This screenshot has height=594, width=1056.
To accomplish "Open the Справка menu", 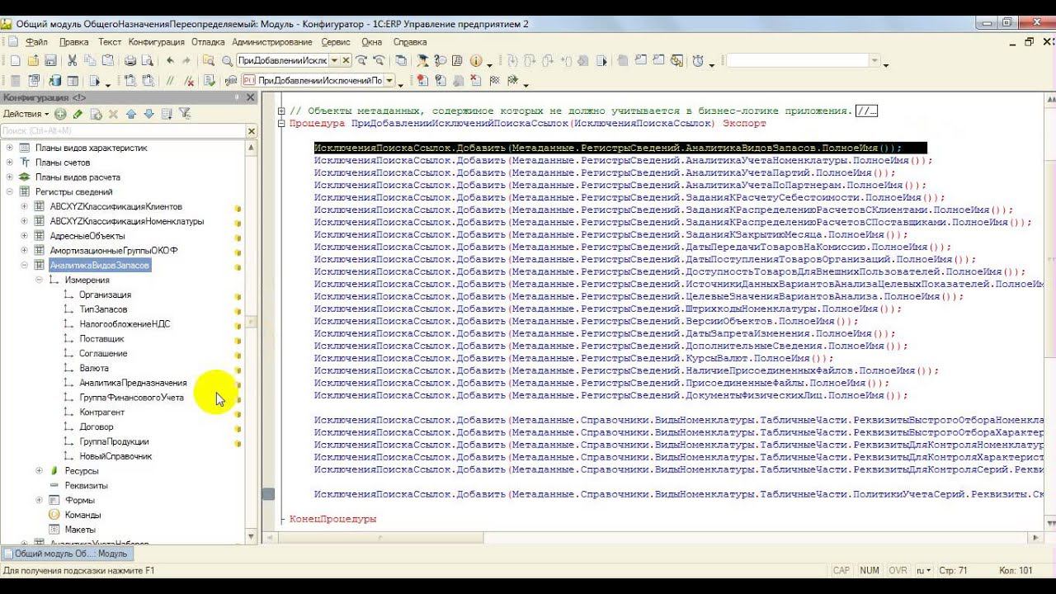I will pyautogui.click(x=410, y=42).
